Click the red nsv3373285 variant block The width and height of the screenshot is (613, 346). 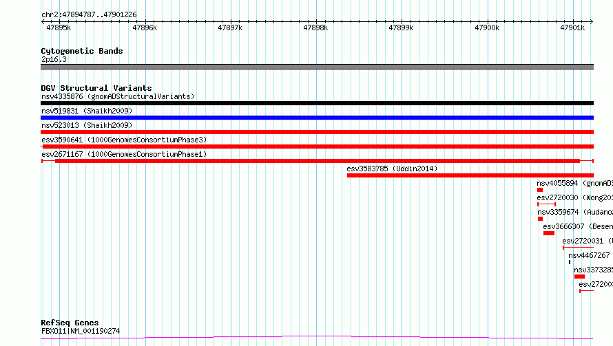pyautogui.click(x=579, y=277)
